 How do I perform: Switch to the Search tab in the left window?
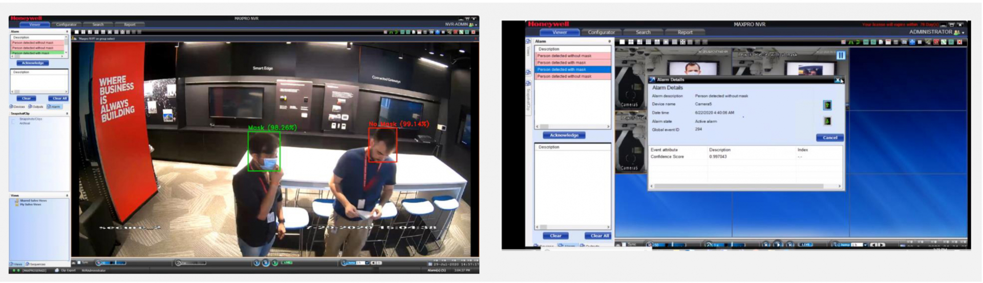98,25
